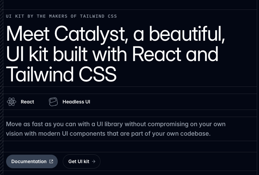The width and height of the screenshot is (259, 175).
Task: Click the "Tailwind CSS" heading line
Action: [61, 74]
